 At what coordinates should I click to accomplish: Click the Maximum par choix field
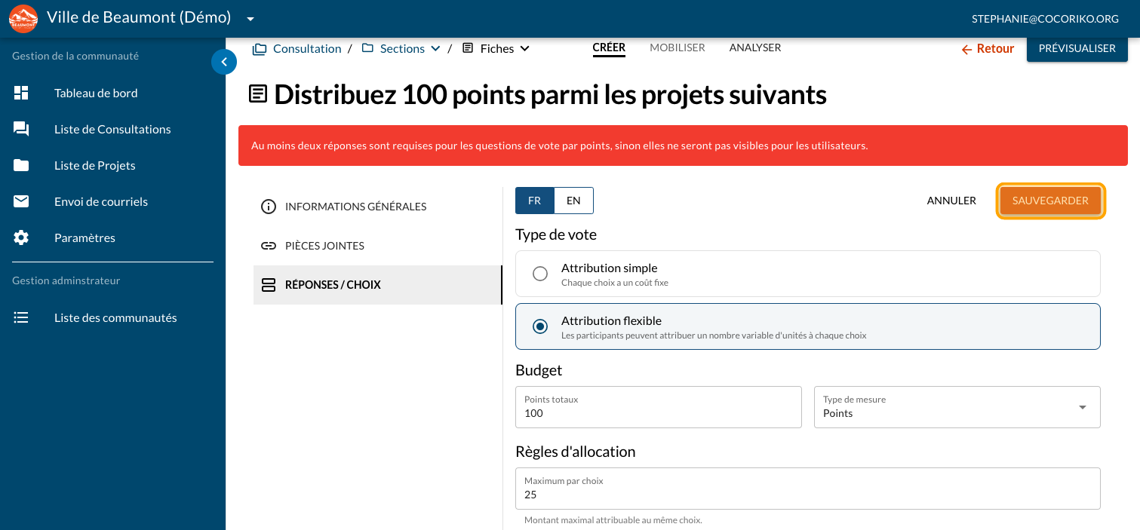[807, 495]
